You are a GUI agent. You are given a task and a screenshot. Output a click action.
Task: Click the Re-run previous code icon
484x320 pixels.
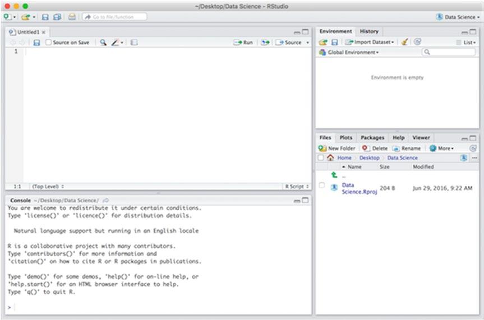pos(265,43)
